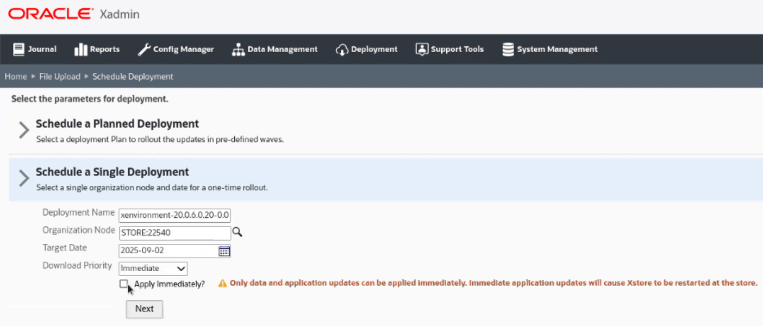Viewport: 763px width, 326px height.
Task: Focus the Deployment Name input field
Action: 175,215
